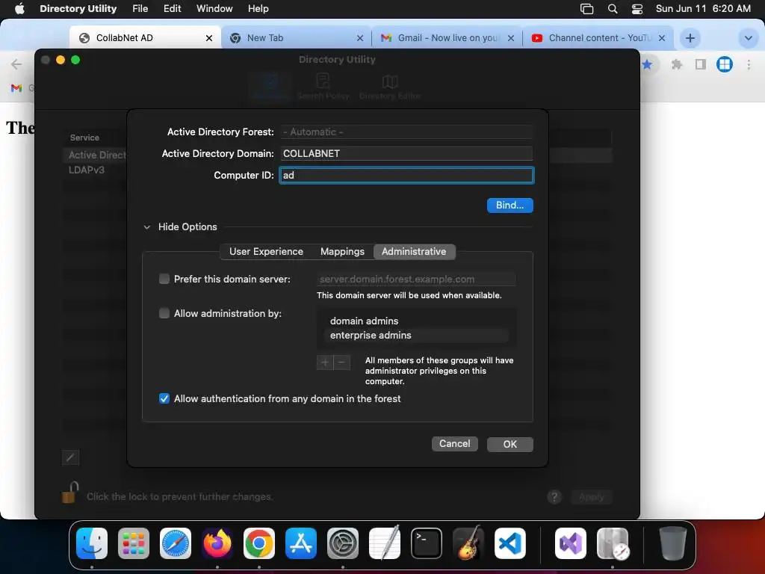Toggle Chrome side panel icon
Screen dimensions: 765x574
pyautogui.click(x=701, y=64)
